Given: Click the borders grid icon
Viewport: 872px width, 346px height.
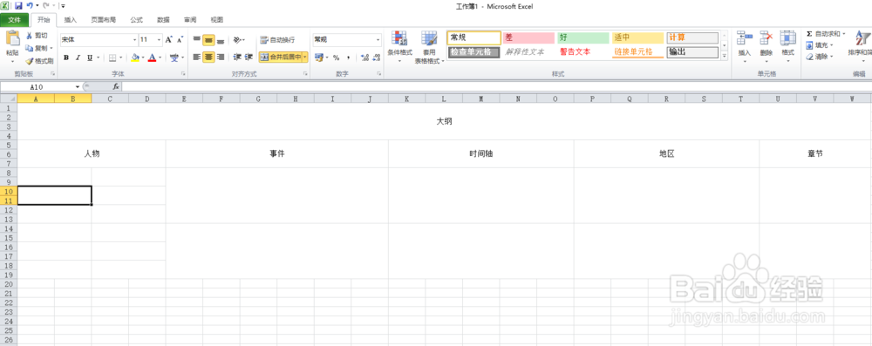Looking at the screenshot, I should pos(112,58).
